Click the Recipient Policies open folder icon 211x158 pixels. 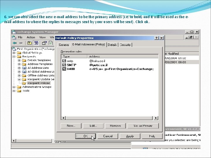coord(24,83)
